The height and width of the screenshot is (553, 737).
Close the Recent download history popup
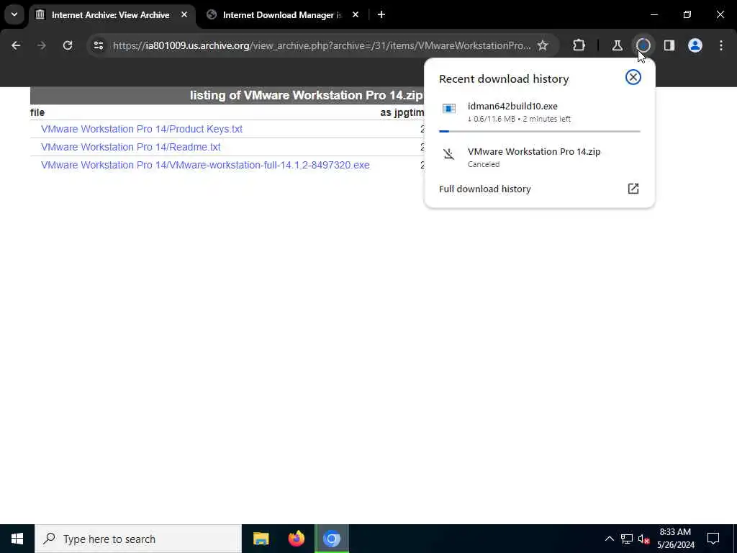pyautogui.click(x=633, y=77)
